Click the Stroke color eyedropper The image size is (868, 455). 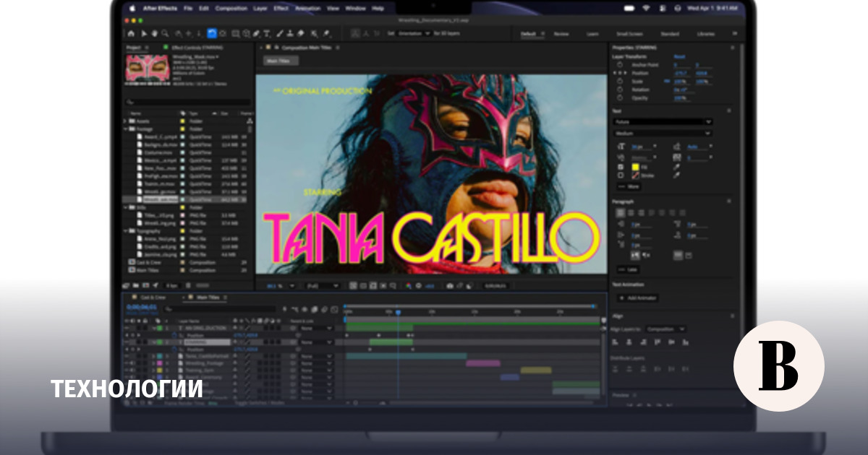pos(676,175)
